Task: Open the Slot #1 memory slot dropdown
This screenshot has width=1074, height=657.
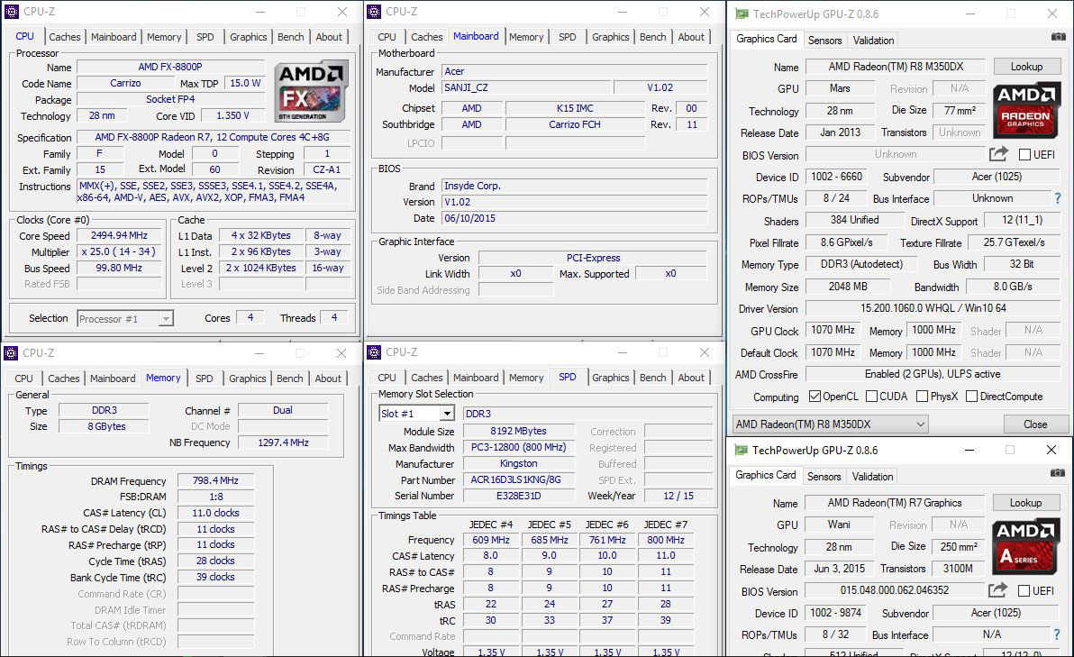Action: (x=416, y=413)
